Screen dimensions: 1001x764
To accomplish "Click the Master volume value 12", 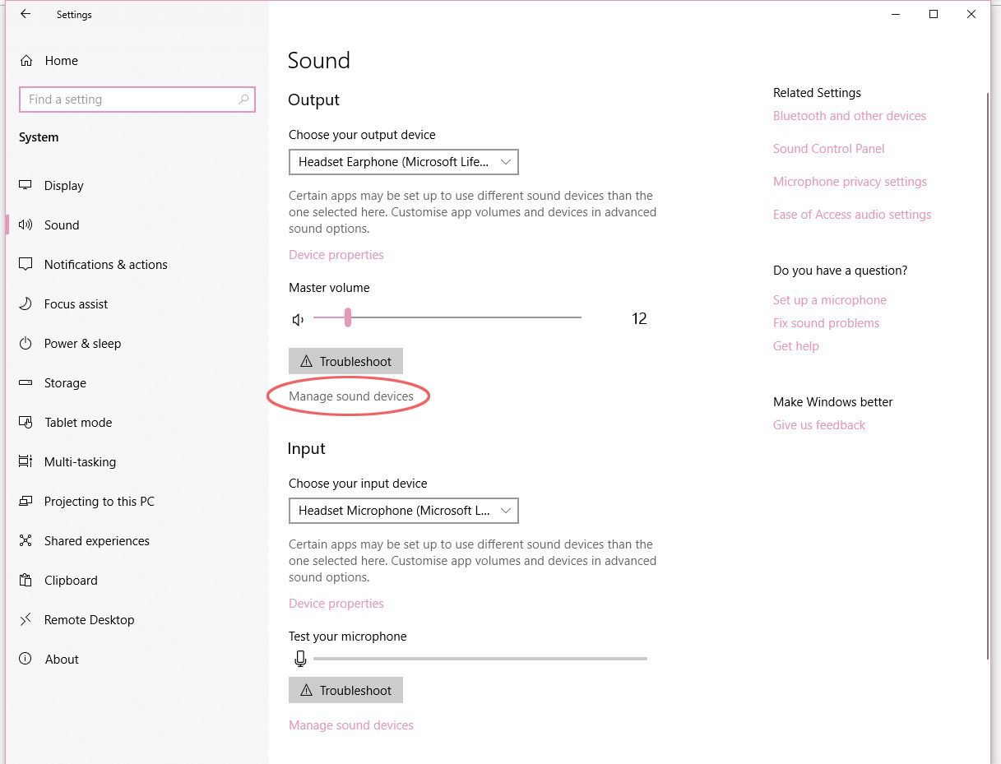I will click(639, 319).
